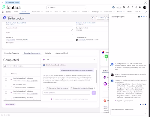Expand the Contacts tab dropdown chevron
This screenshot has height=117, width=150.
click(x=79, y=12)
